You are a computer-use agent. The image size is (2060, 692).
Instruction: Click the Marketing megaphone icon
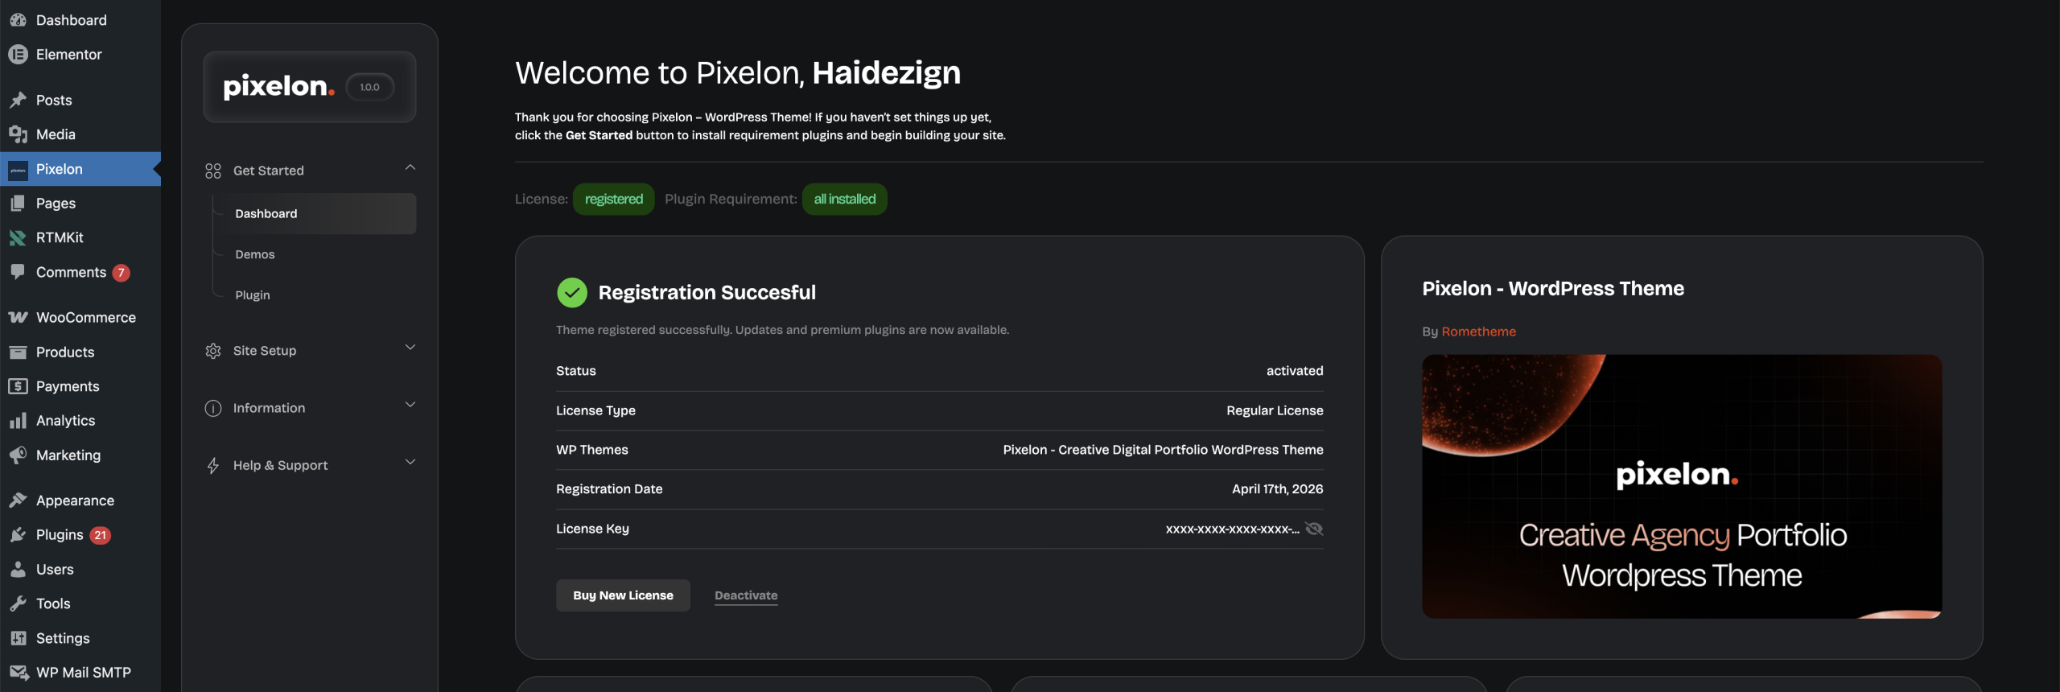click(18, 455)
